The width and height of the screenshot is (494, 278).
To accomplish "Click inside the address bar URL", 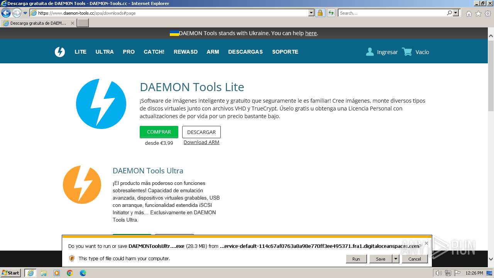I will point(173,13).
